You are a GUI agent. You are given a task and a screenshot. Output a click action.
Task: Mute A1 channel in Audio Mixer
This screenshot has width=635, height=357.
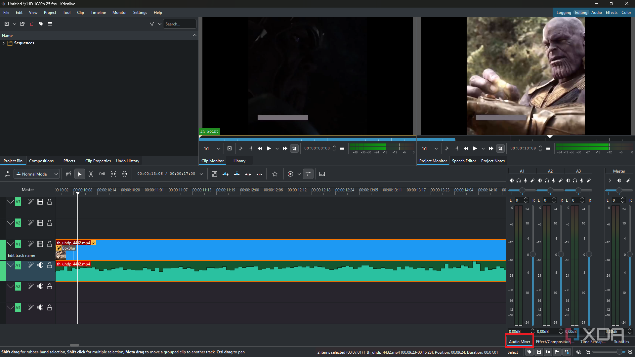coord(512,180)
